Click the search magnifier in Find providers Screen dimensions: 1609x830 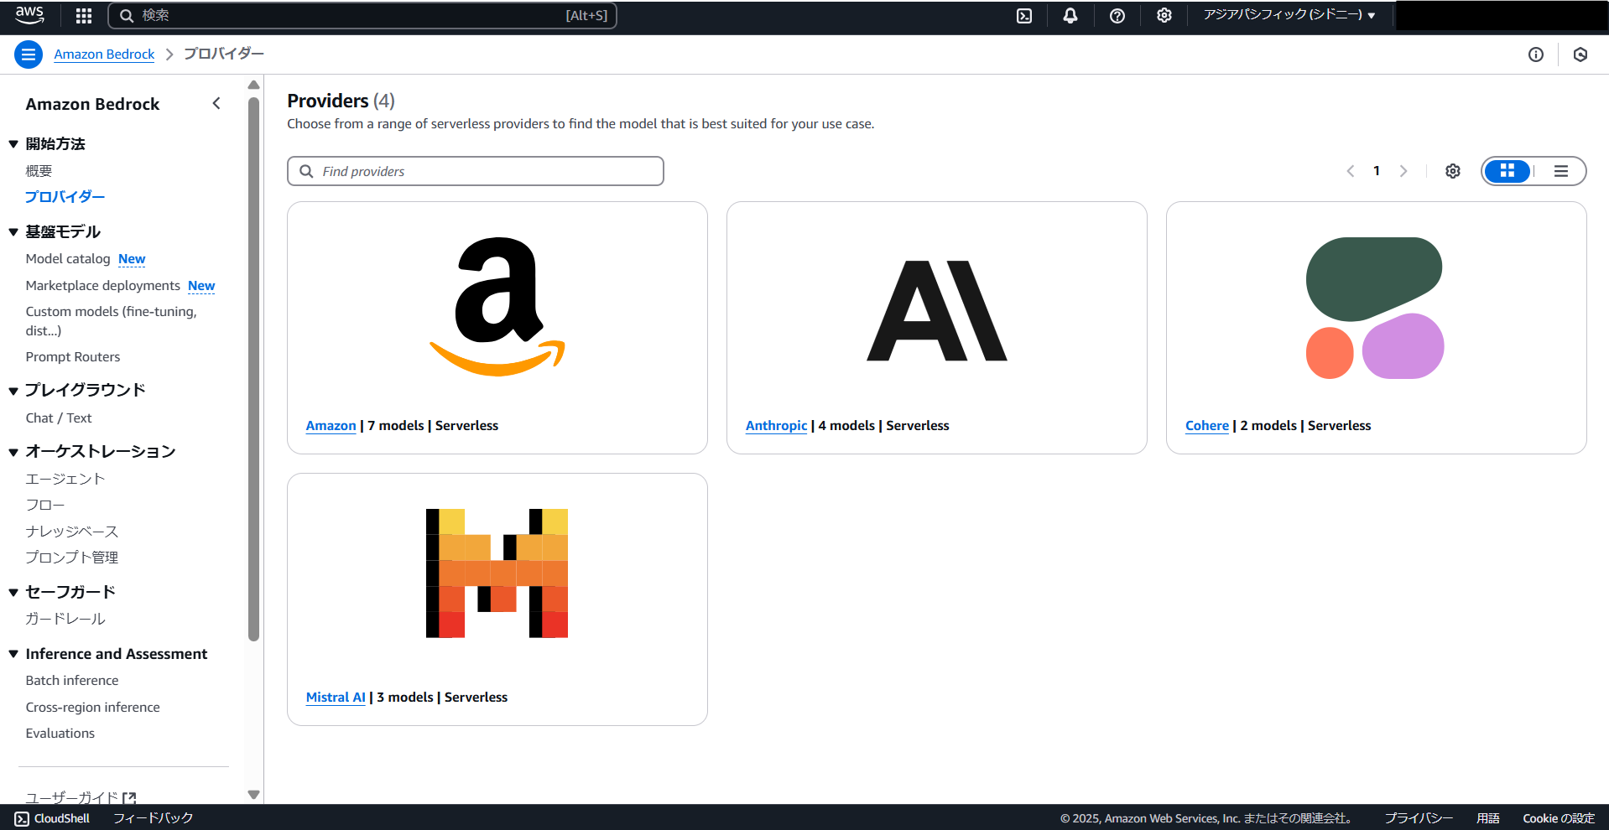pyautogui.click(x=307, y=171)
